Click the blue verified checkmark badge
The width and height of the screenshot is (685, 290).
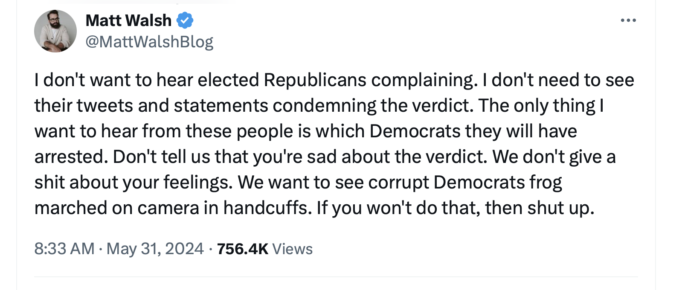pos(185,20)
